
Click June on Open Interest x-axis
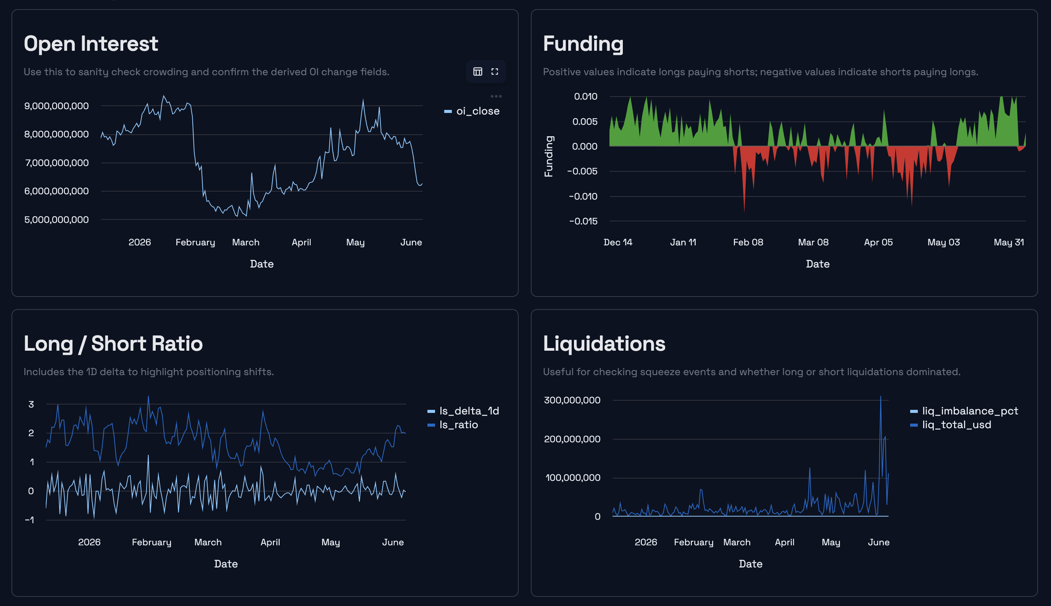point(411,242)
